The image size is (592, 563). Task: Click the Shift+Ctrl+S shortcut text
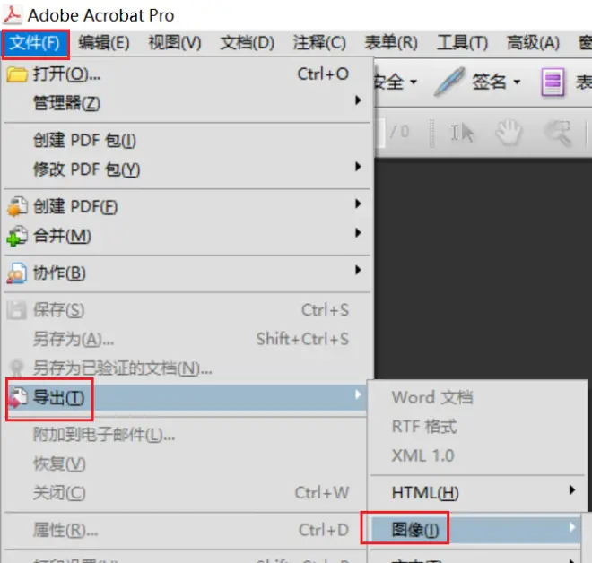(x=303, y=339)
